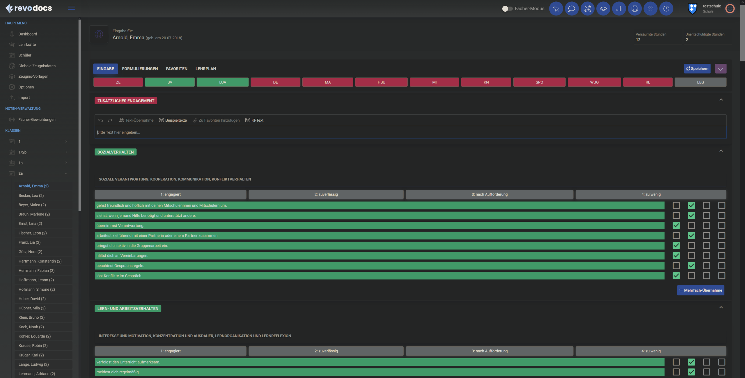
Task: Click the wrench and screwdriver tools icon
Action: click(x=587, y=9)
